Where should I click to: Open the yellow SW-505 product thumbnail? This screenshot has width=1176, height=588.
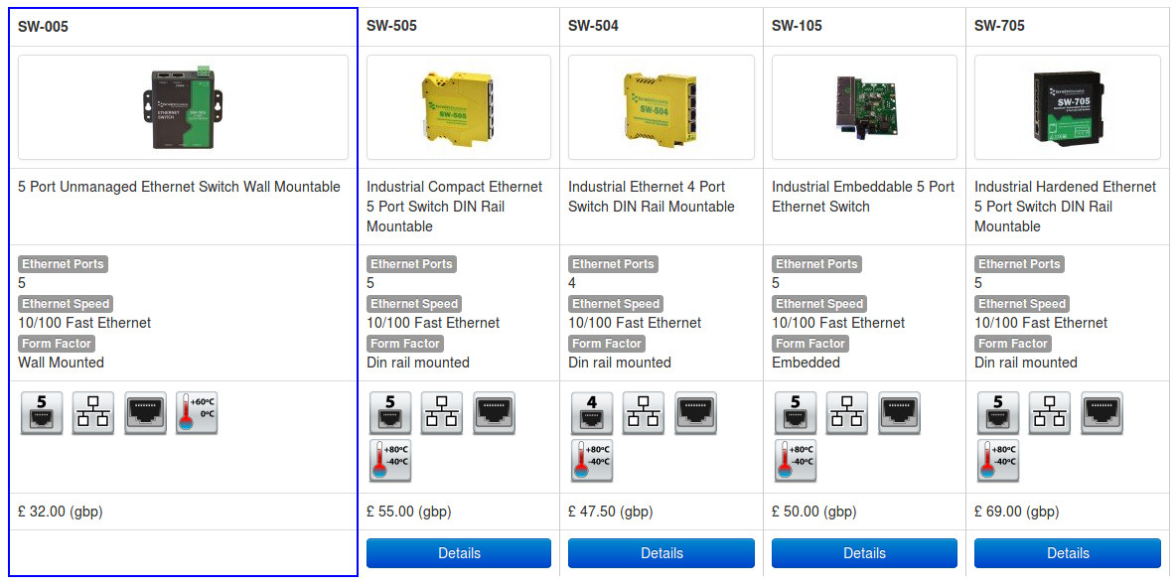pyautogui.click(x=459, y=107)
